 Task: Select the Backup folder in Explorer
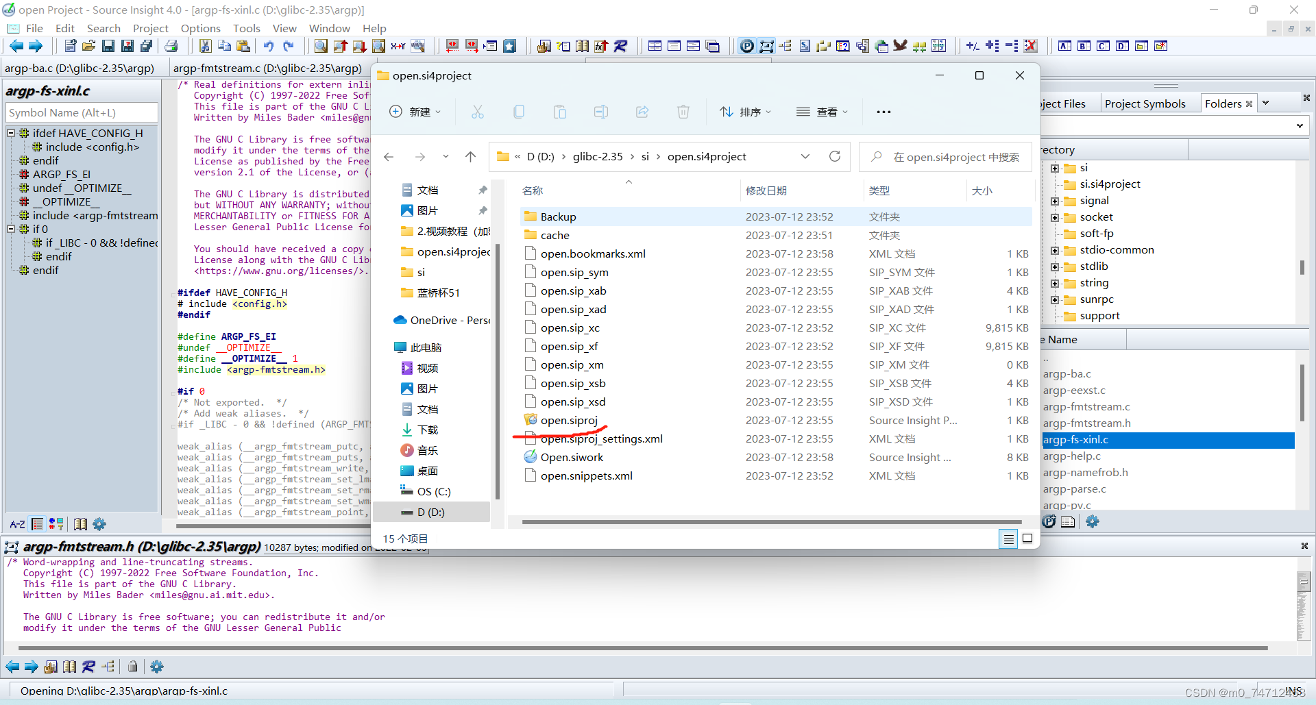coord(558,217)
